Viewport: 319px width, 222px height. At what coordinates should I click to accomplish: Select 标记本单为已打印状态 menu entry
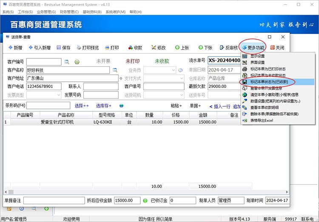278,69
